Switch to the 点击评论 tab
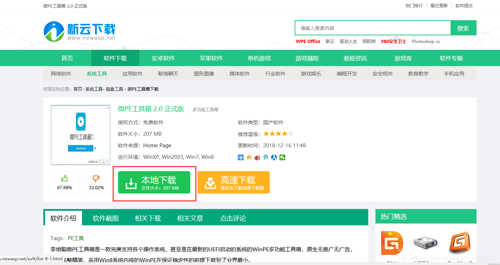This screenshot has width=500, height=265. tap(233, 218)
